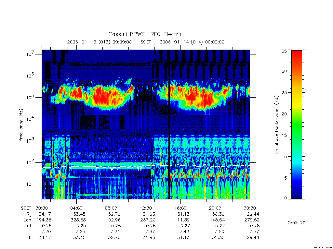Click the "SCET" row label below the plot
This screenshot has width=333, height=249.
click(x=26, y=208)
